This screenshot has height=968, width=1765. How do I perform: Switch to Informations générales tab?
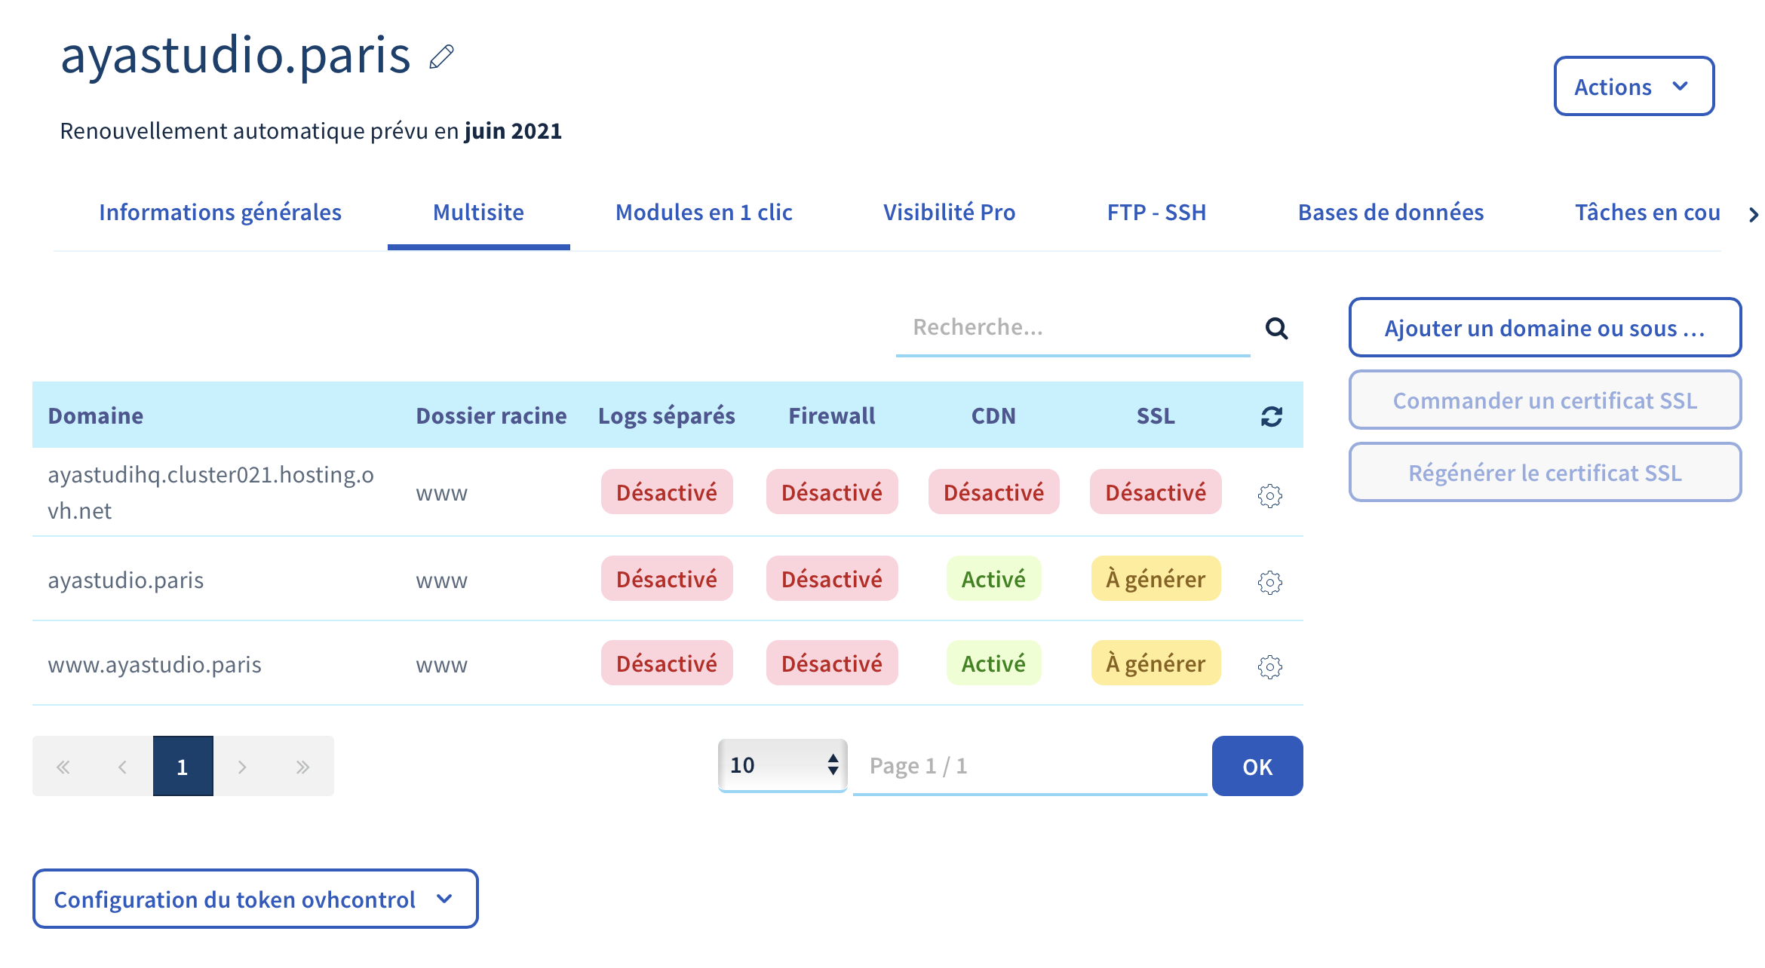click(x=220, y=213)
